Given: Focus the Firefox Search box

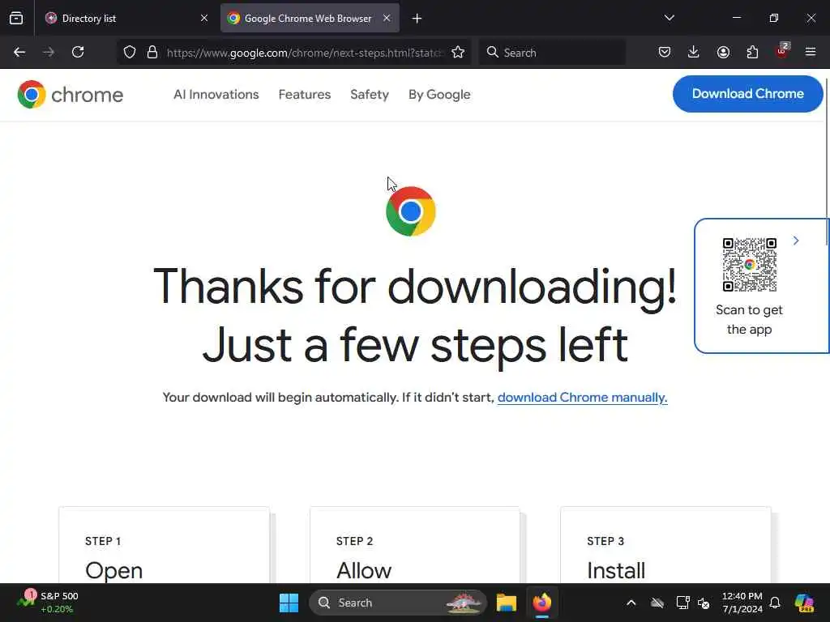Looking at the screenshot, I should click(x=552, y=53).
